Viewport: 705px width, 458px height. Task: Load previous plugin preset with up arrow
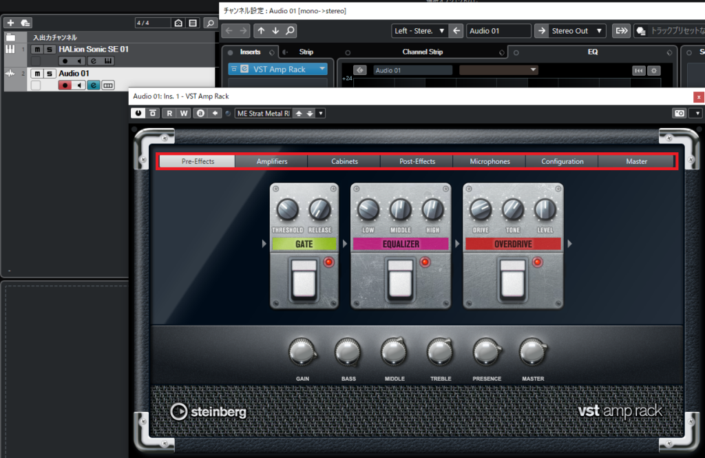pyautogui.click(x=299, y=114)
